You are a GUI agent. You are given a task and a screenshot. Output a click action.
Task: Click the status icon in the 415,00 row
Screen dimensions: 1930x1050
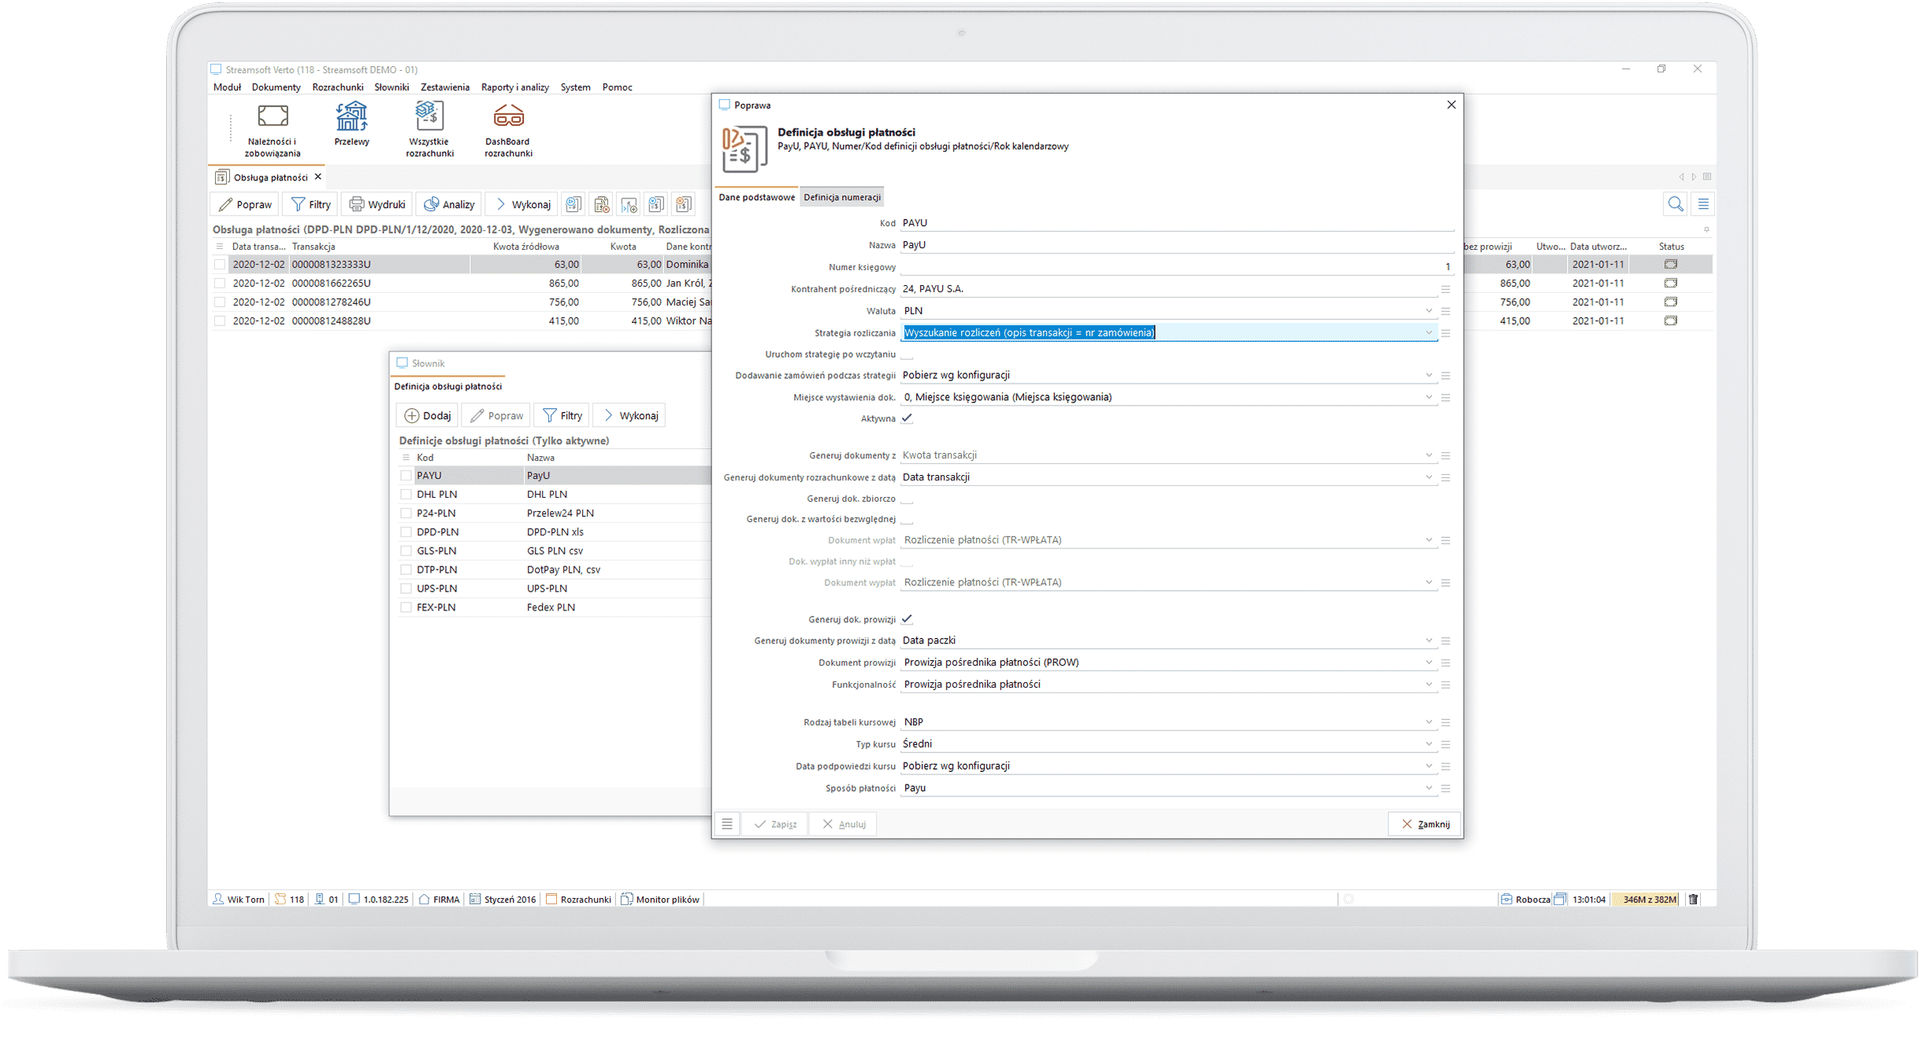tap(1670, 321)
